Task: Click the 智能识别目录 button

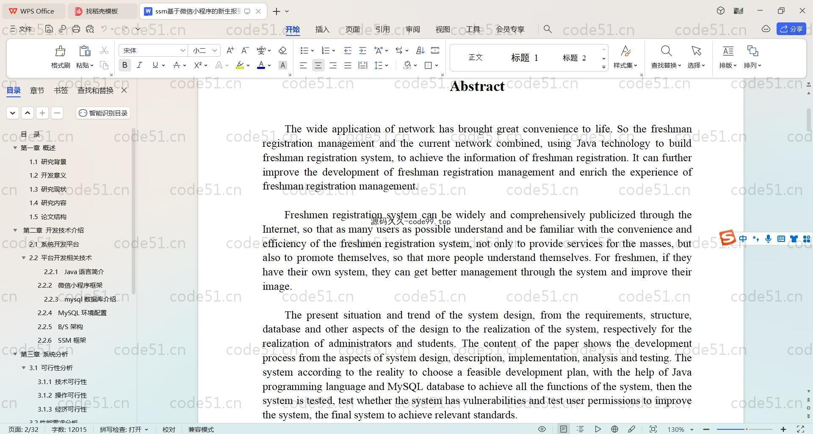Action: tap(103, 113)
